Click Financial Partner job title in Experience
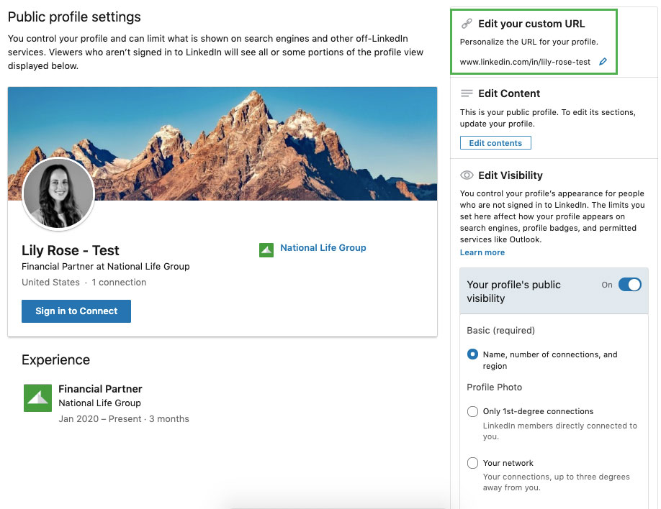 (100, 389)
